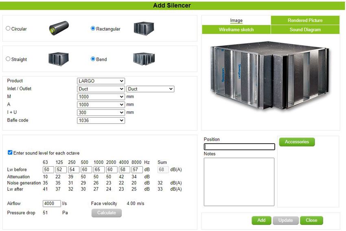
Task: Click the Accessories button
Action: pos(297,142)
